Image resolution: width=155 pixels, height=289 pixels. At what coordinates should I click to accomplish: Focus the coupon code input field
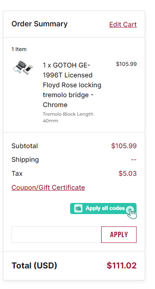56,235
